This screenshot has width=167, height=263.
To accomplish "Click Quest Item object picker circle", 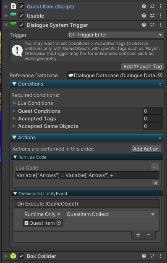I will (59, 223).
